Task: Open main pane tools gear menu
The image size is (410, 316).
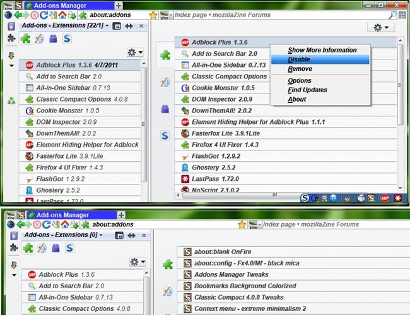Action: [381, 28]
